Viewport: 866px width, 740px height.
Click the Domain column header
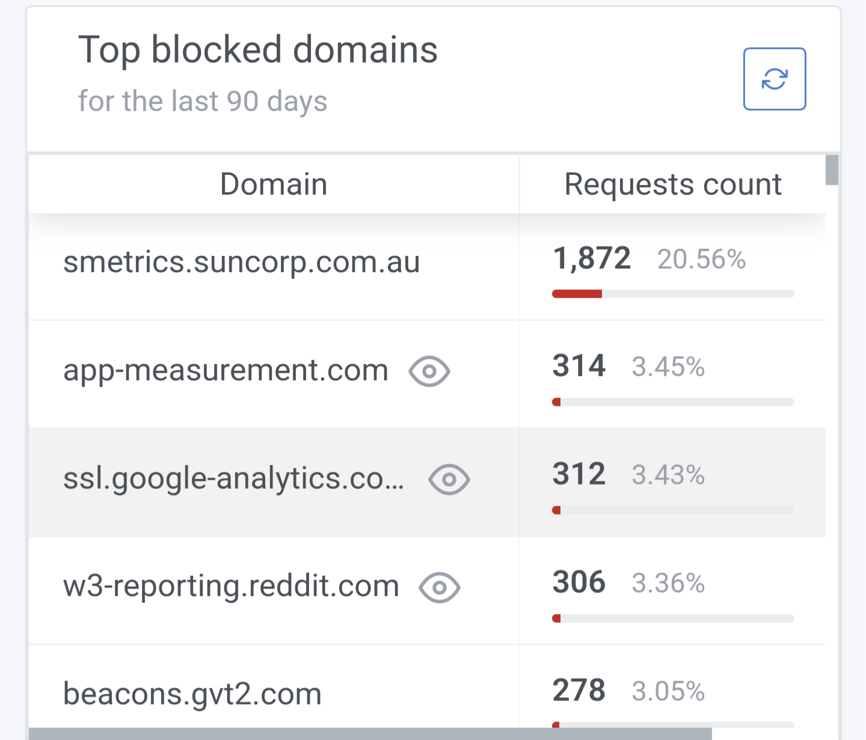(x=274, y=184)
